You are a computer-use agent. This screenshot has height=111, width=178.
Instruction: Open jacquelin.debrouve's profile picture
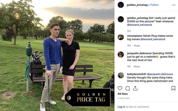tap(121, 54)
